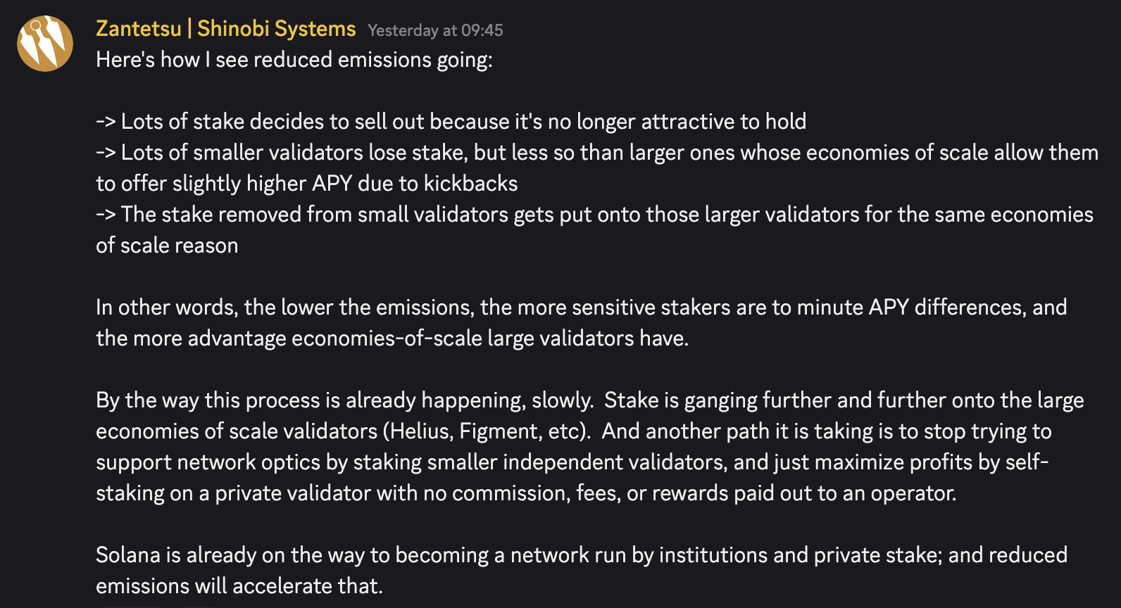Click the word "Helius" in the message
Image resolution: width=1121 pixels, height=608 pixels.
click(420, 431)
